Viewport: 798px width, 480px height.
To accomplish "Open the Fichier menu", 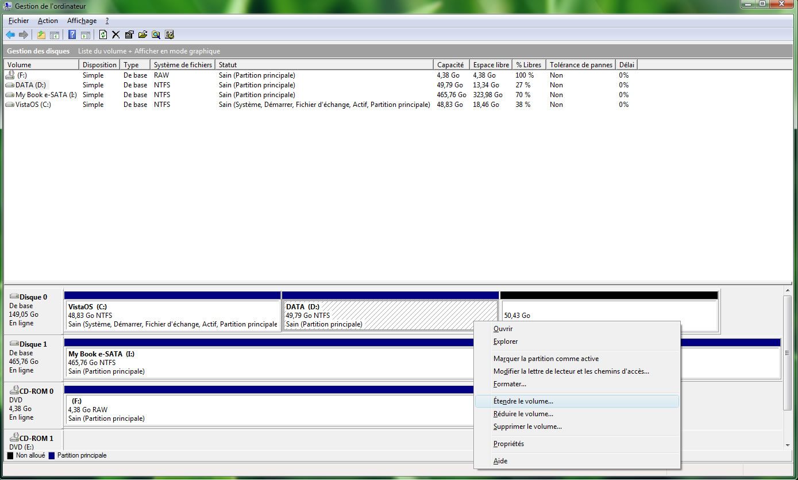I will coord(18,21).
